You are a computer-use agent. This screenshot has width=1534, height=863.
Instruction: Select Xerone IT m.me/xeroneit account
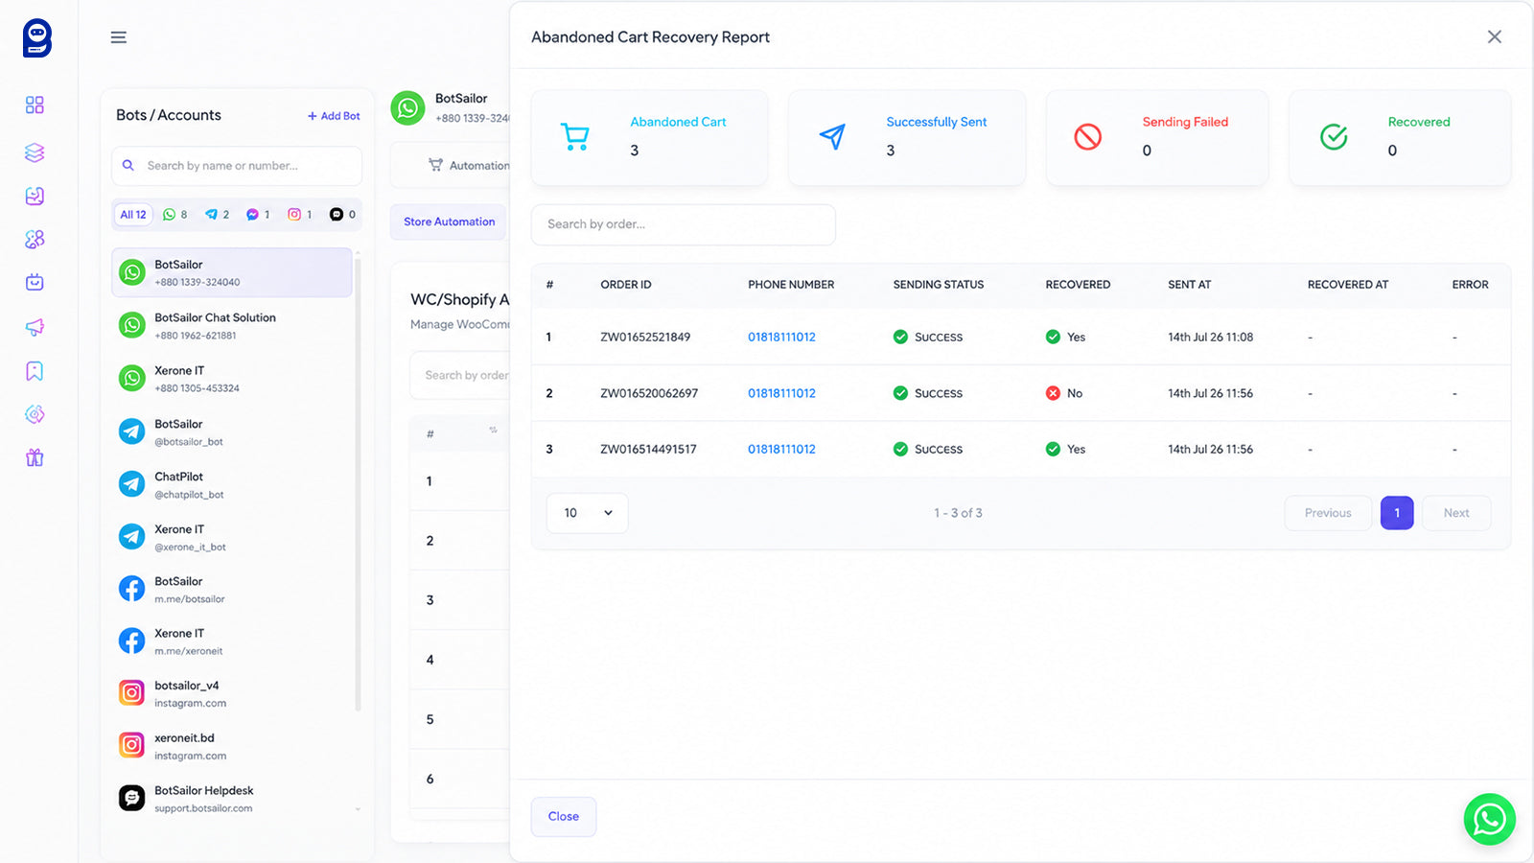(x=232, y=641)
